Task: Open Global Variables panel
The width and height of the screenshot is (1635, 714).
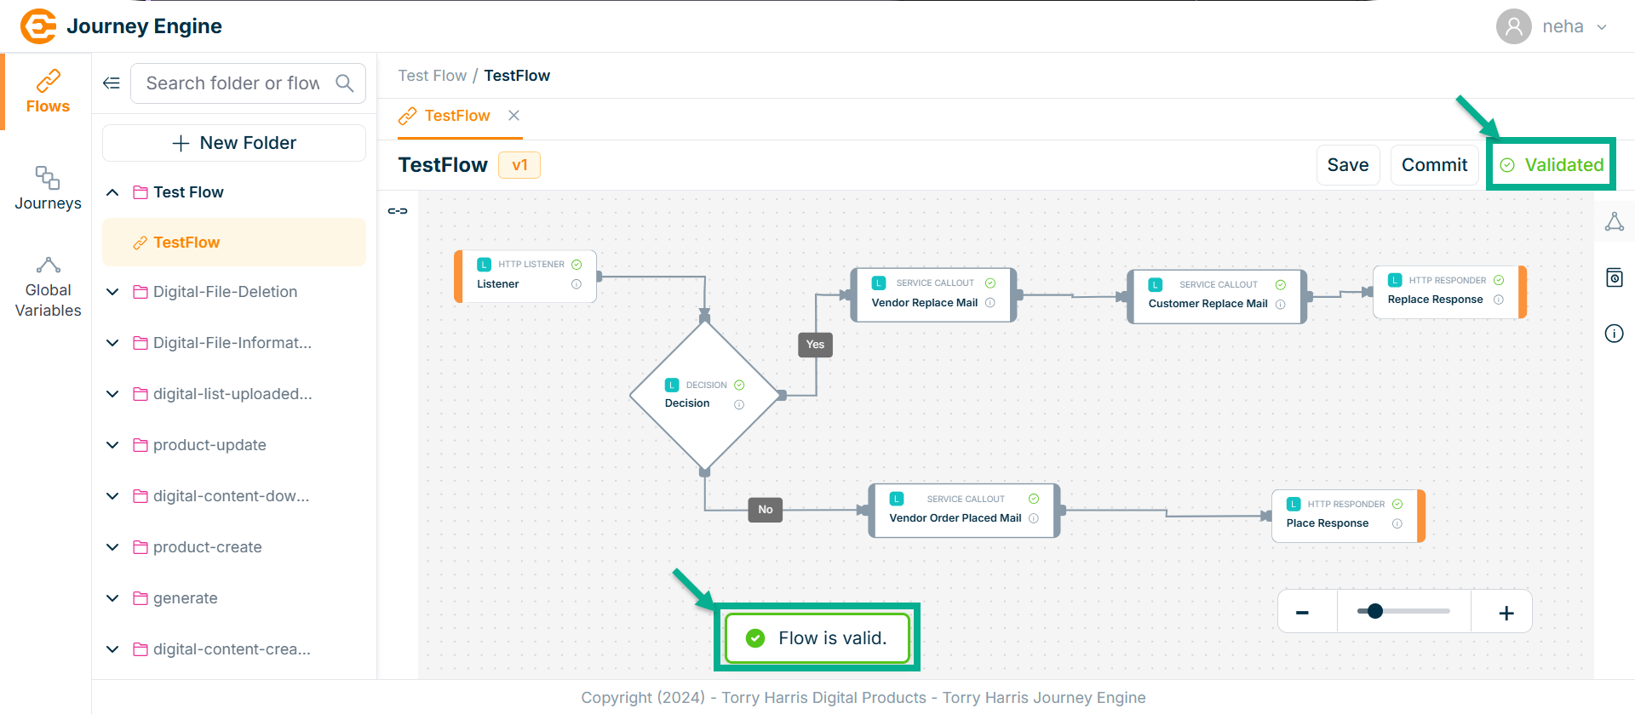Action: click(x=48, y=288)
